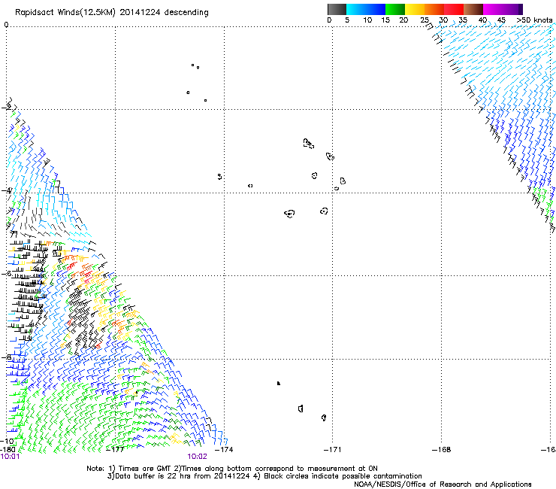Click the Rapidscat Winds title text
The width and height of the screenshot is (556, 489).
click(112, 13)
